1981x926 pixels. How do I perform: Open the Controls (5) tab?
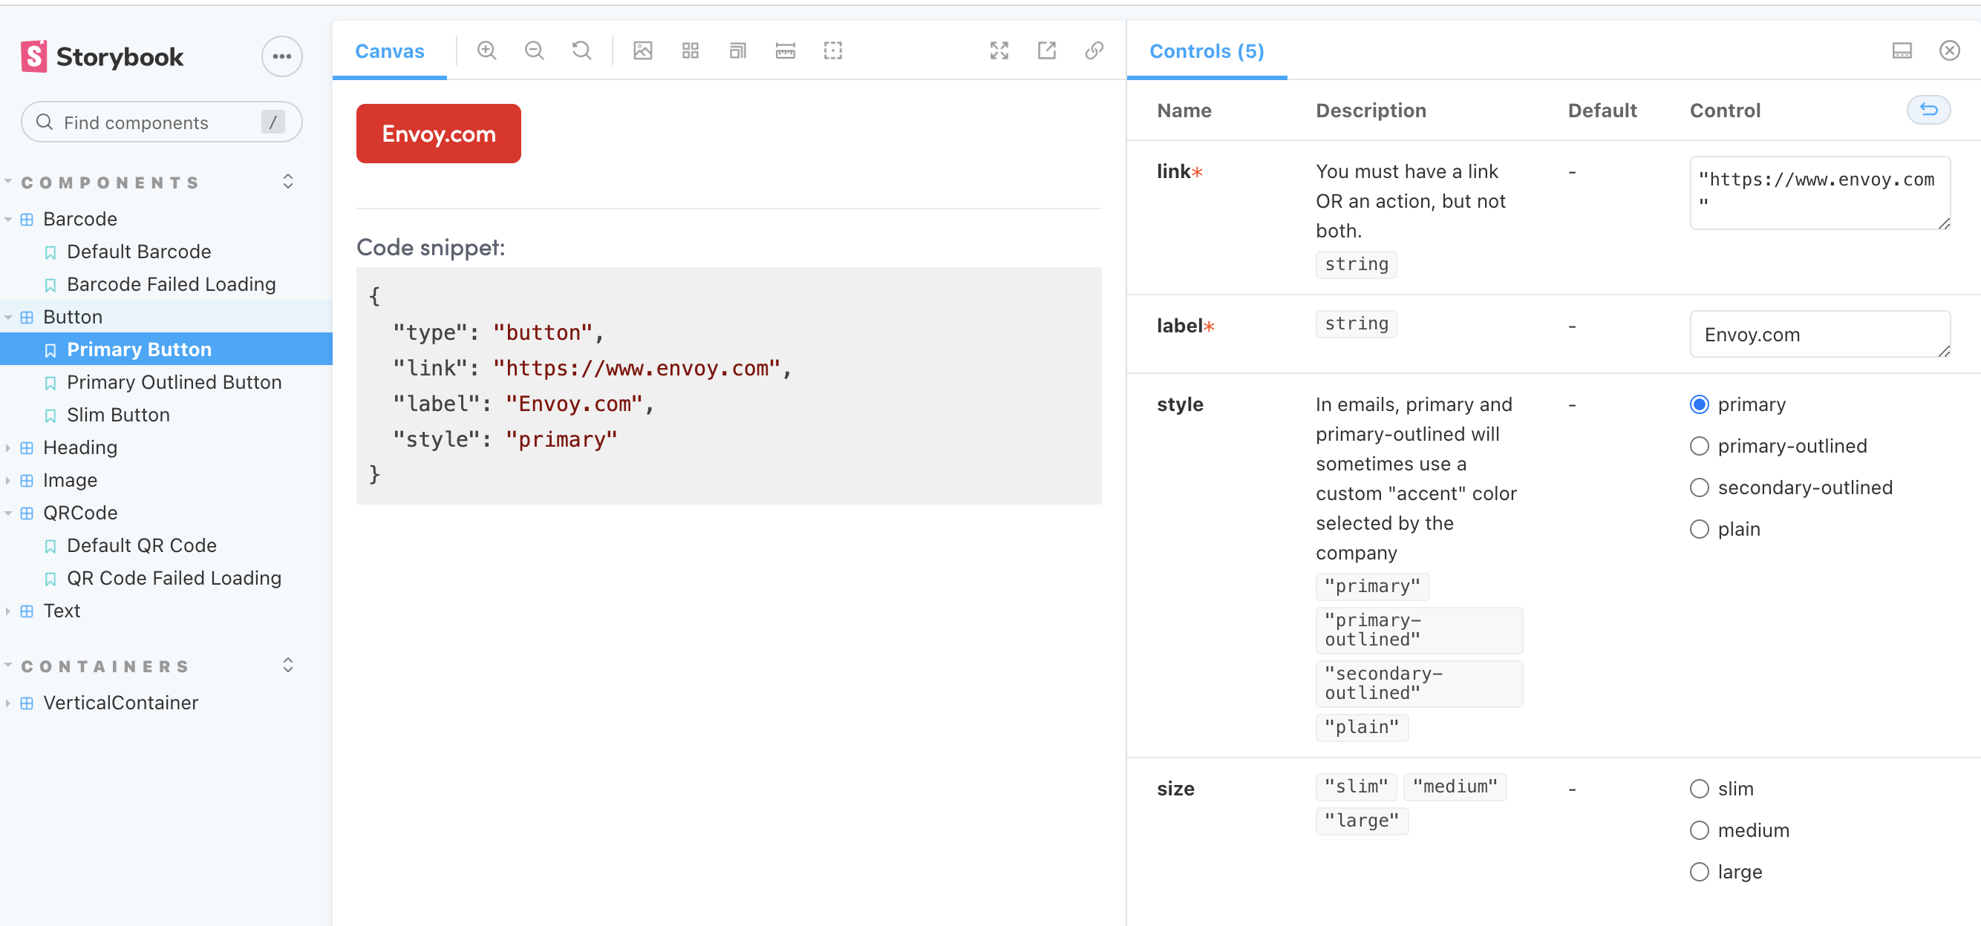1207,50
